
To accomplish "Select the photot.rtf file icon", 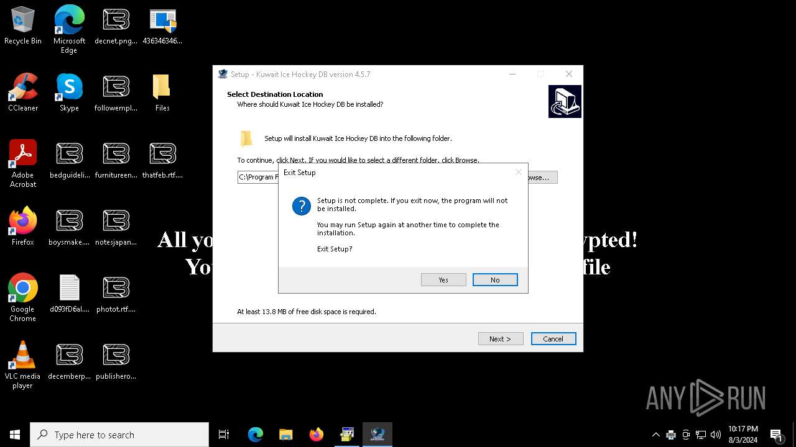I will 116,294.
